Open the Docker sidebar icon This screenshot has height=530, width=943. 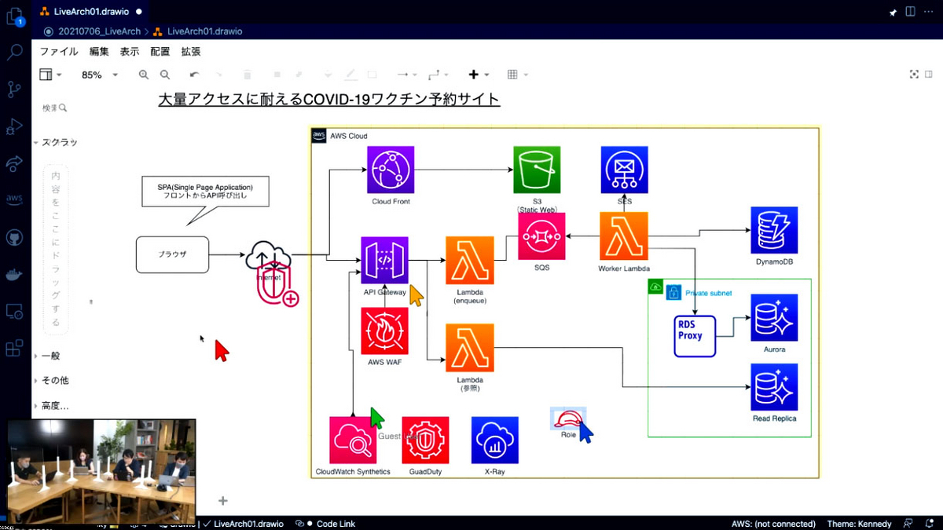point(15,274)
